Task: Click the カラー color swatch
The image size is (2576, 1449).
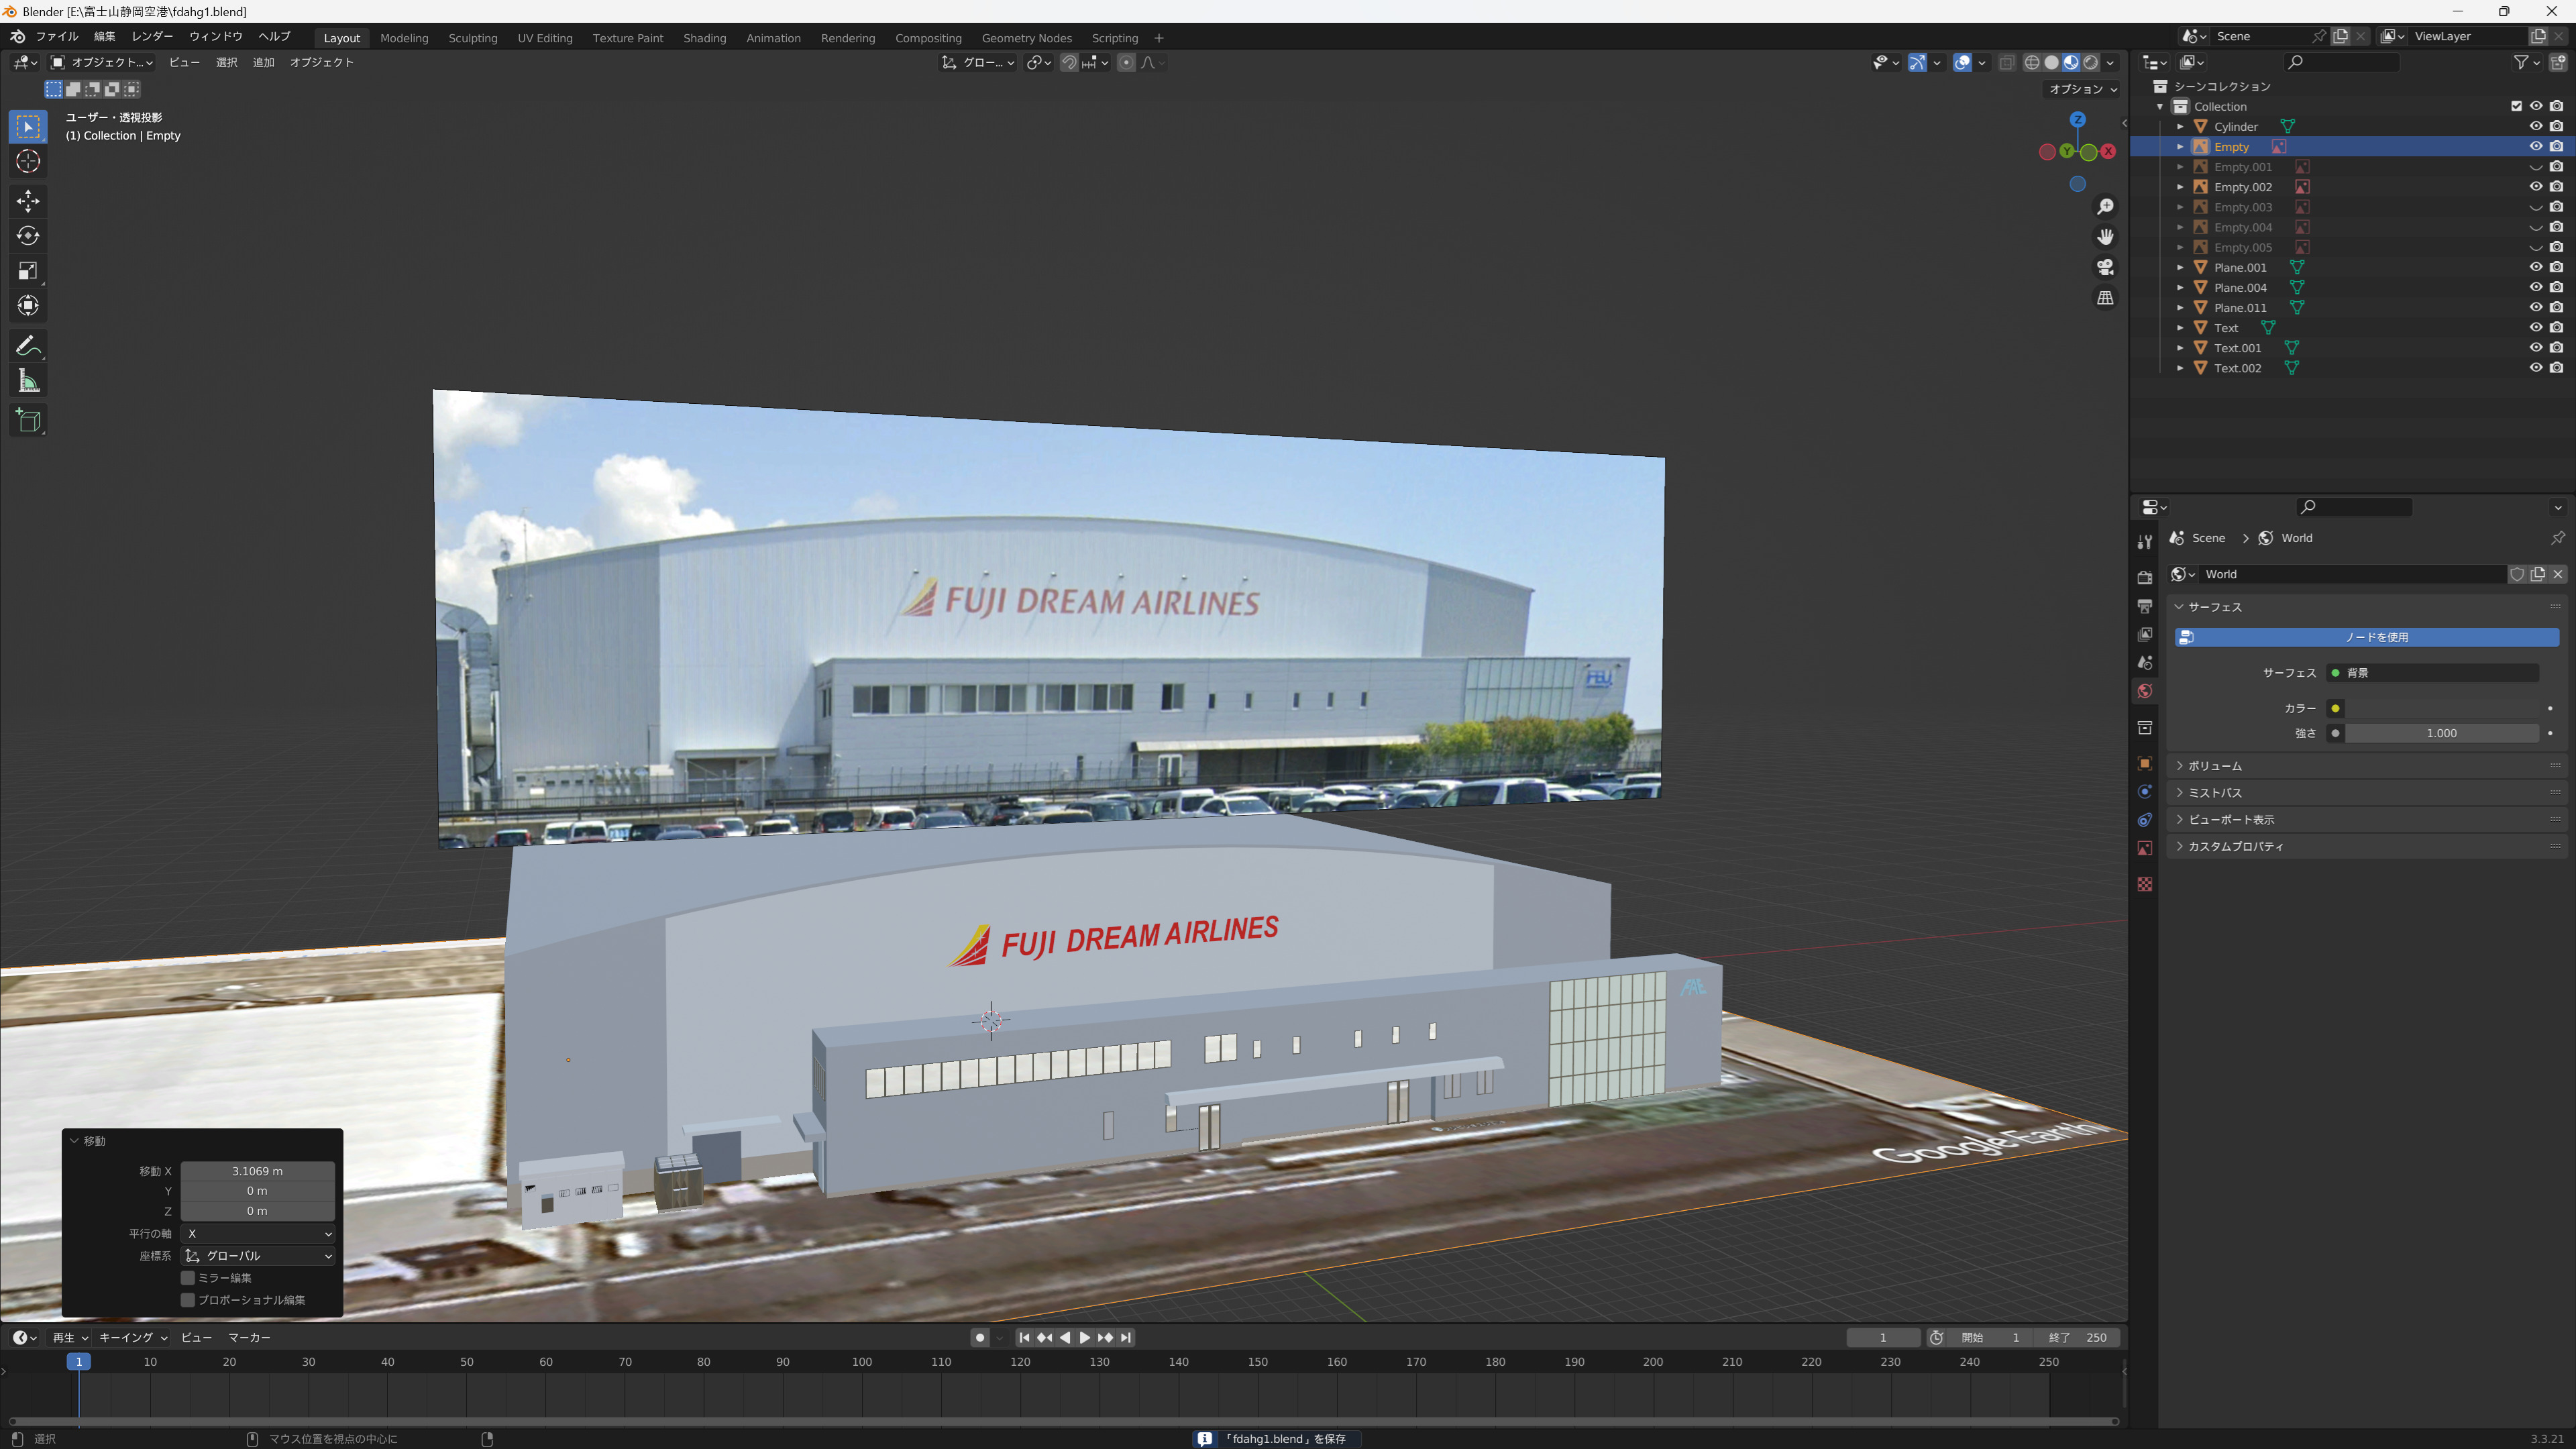Action: coord(2441,709)
